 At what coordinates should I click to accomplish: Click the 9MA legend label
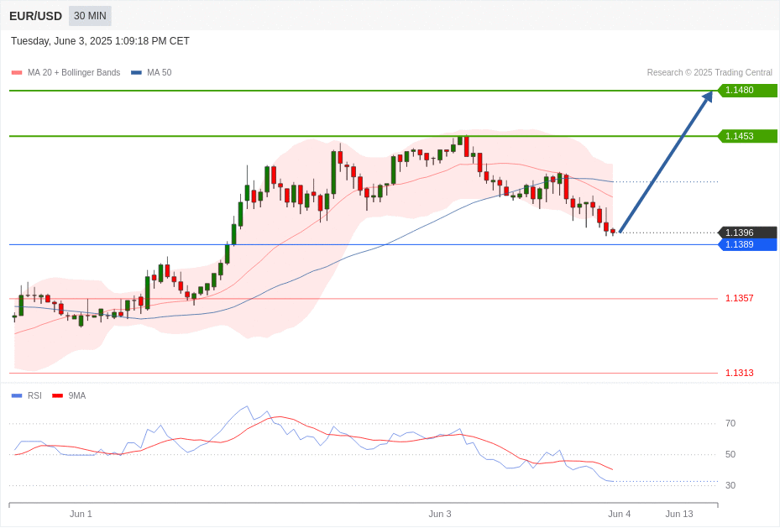[x=77, y=395]
